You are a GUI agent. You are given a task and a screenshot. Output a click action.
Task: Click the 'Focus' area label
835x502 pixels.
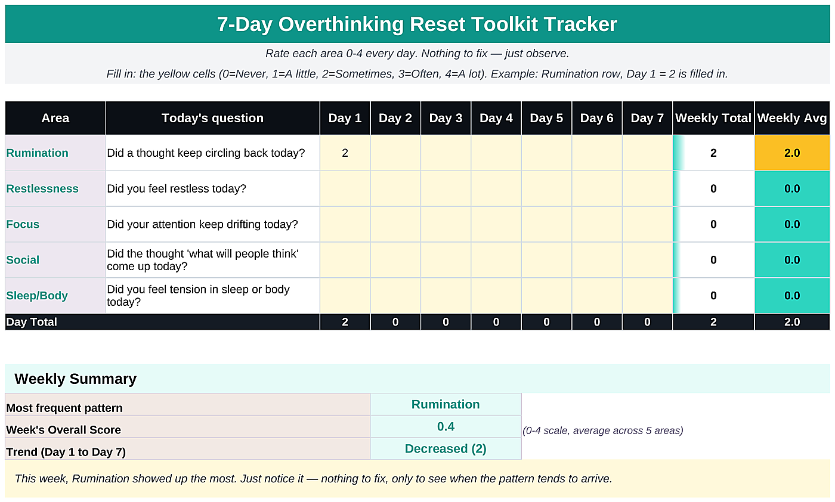click(23, 224)
